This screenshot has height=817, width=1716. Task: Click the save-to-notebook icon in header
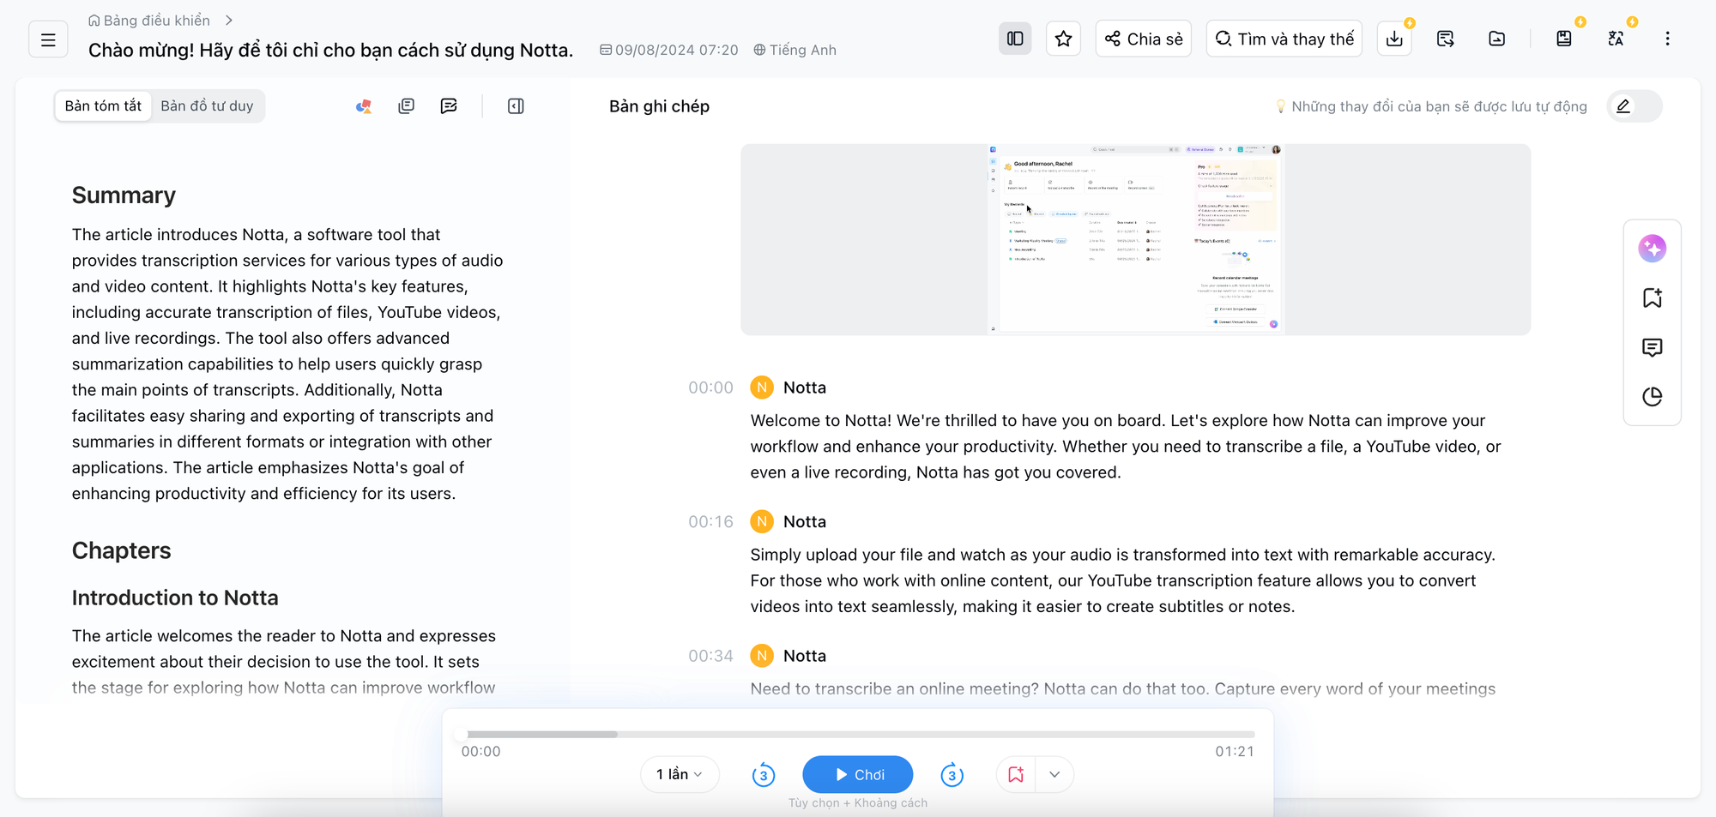pyautogui.click(x=1564, y=39)
